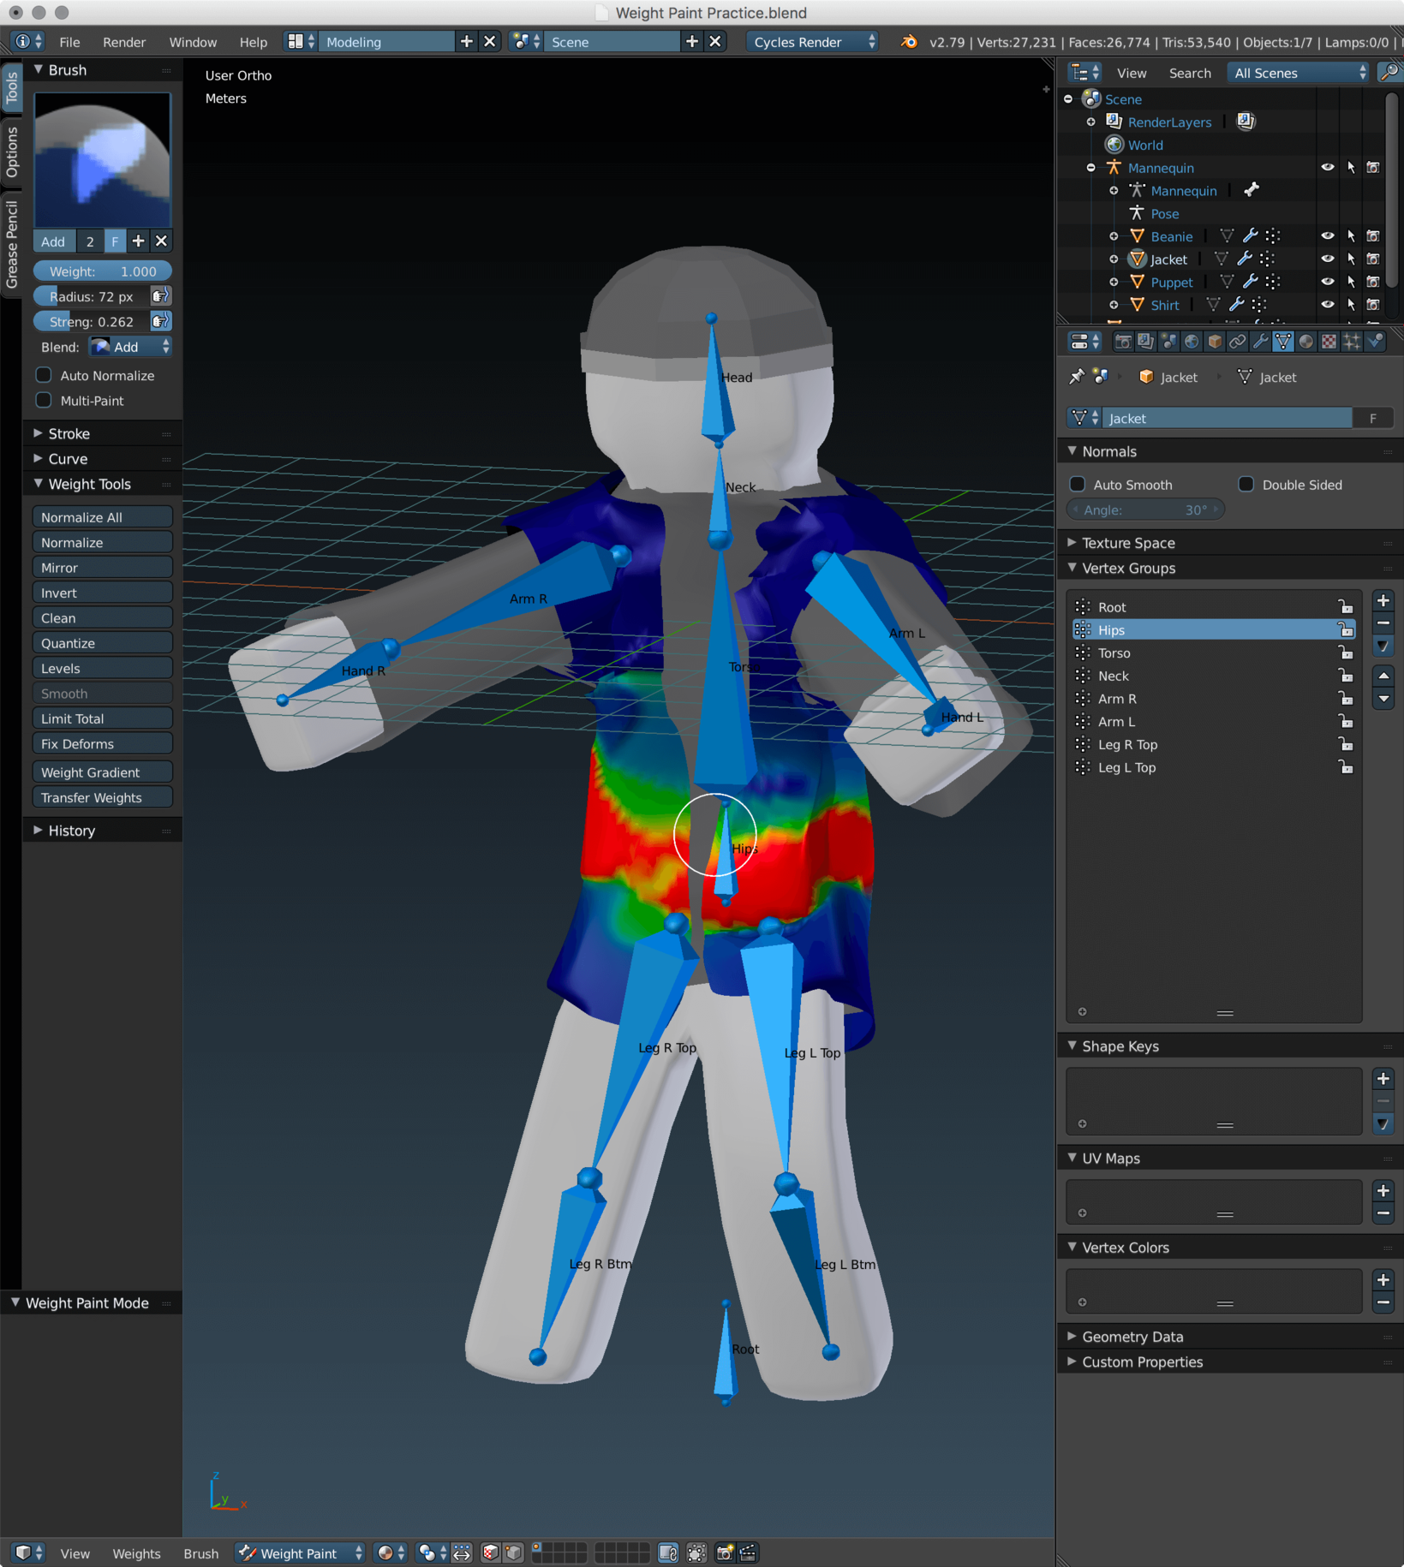Select the Torso vertex group
The height and width of the screenshot is (1567, 1404).
tap(1212, 653)
